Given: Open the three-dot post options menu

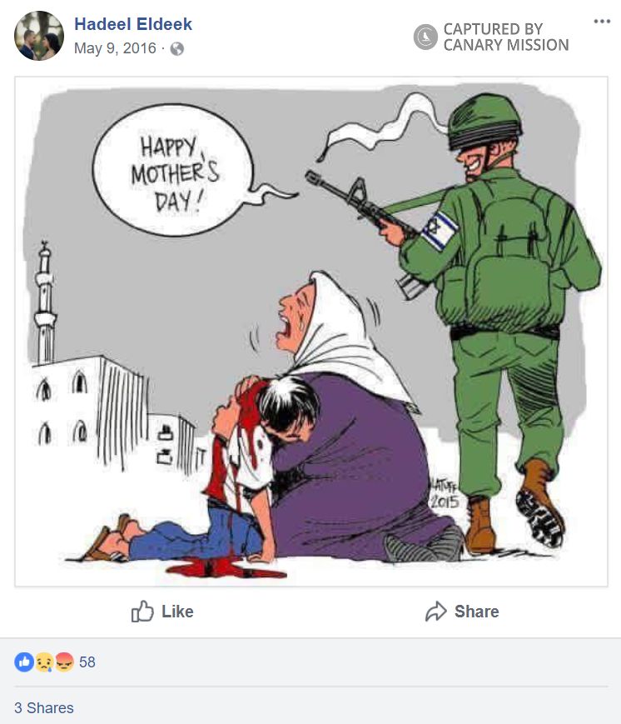Looking at the screenshot, I should [602, 21].
